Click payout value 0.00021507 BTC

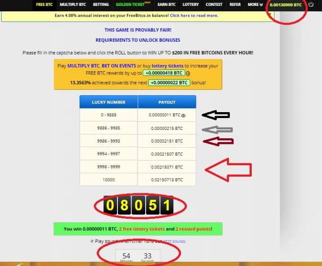coord(167,154)
